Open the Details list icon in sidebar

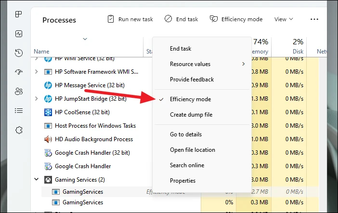(x=19, y=111)
